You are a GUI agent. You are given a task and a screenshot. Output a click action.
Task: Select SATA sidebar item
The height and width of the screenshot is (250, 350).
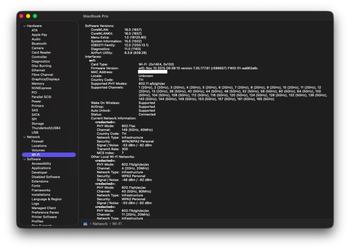click(x=36, y=115)
